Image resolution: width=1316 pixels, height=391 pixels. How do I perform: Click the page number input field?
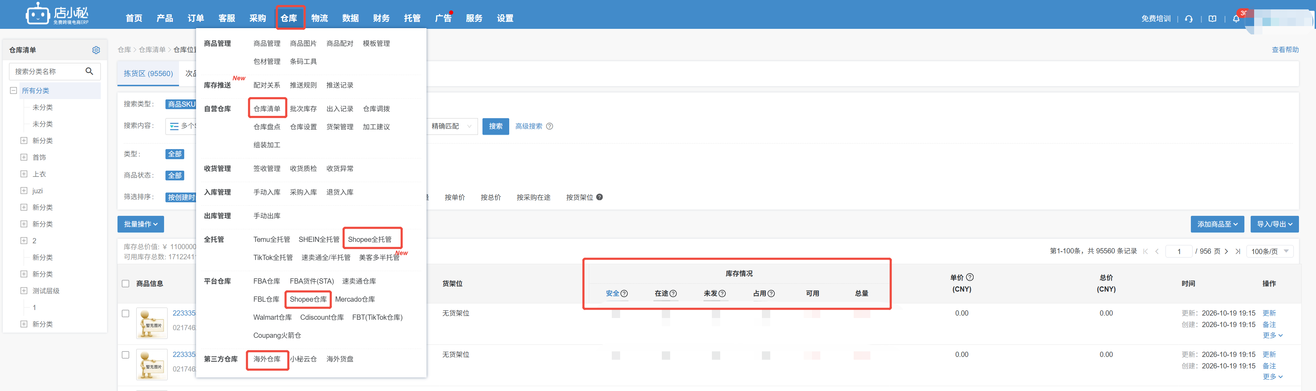click(1179, 252)
